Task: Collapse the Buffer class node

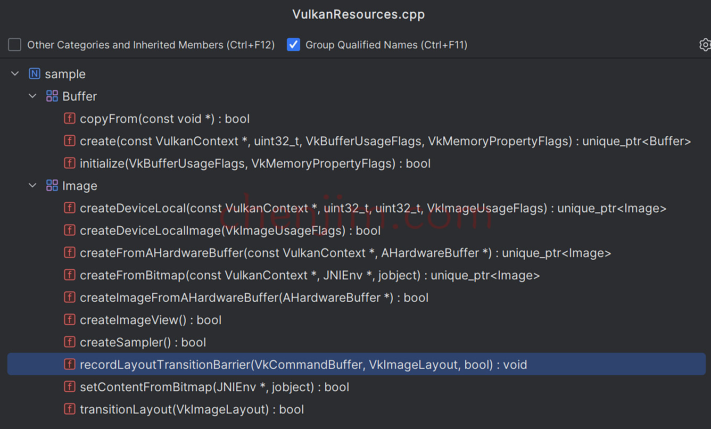Action: tap(32, 96)
